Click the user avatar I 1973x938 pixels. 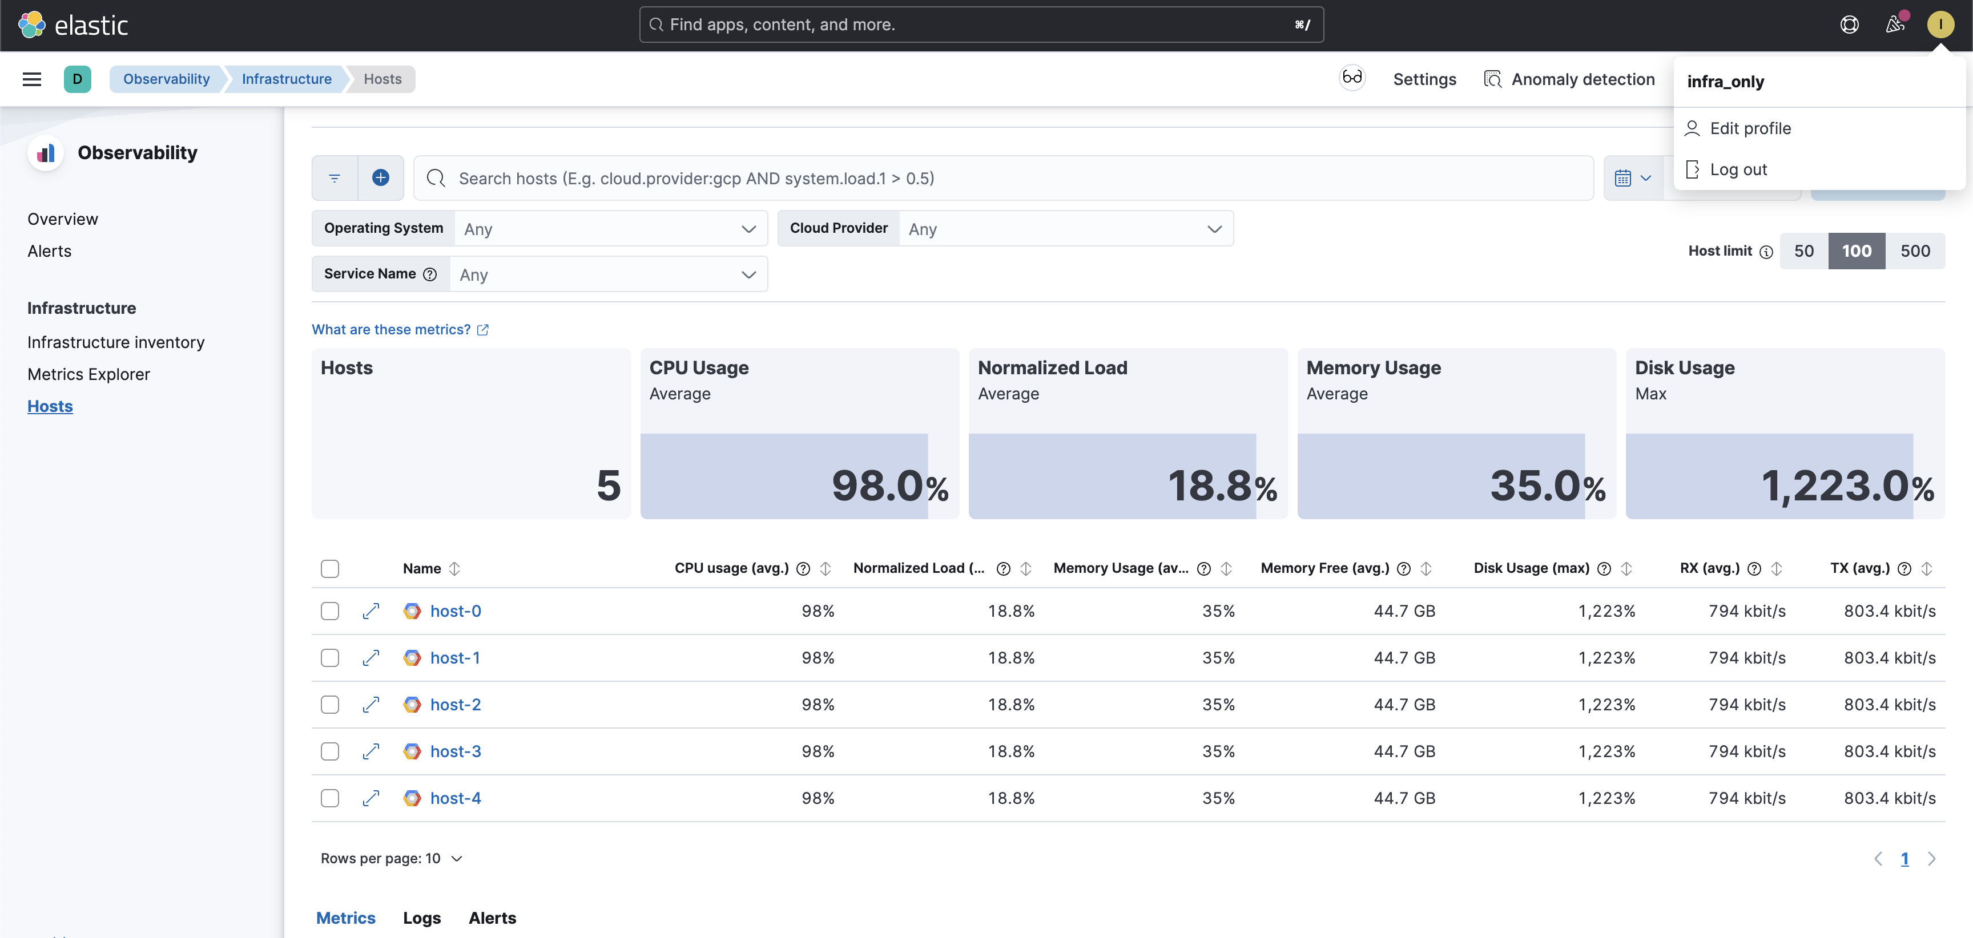click(x=1940, y=25)
